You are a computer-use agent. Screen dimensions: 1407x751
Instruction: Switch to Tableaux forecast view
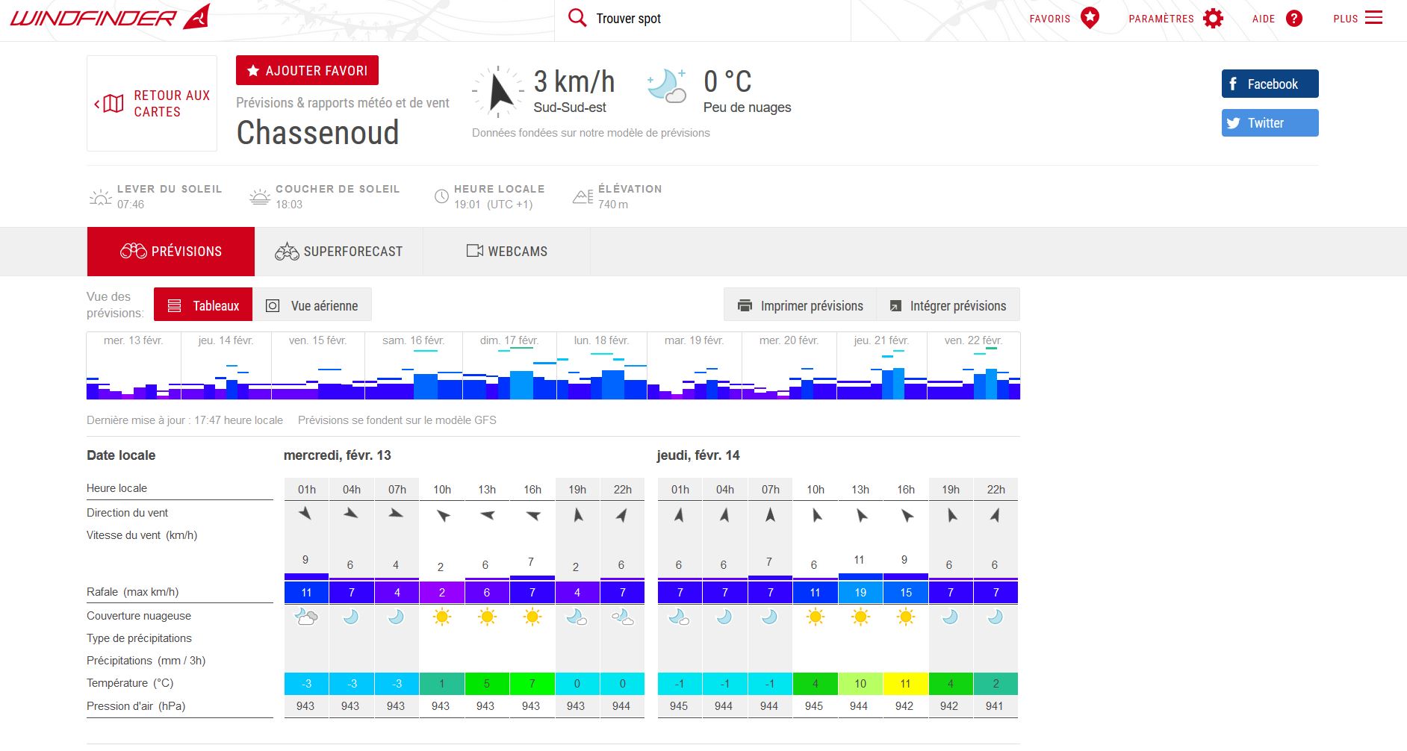click(203, 305)
